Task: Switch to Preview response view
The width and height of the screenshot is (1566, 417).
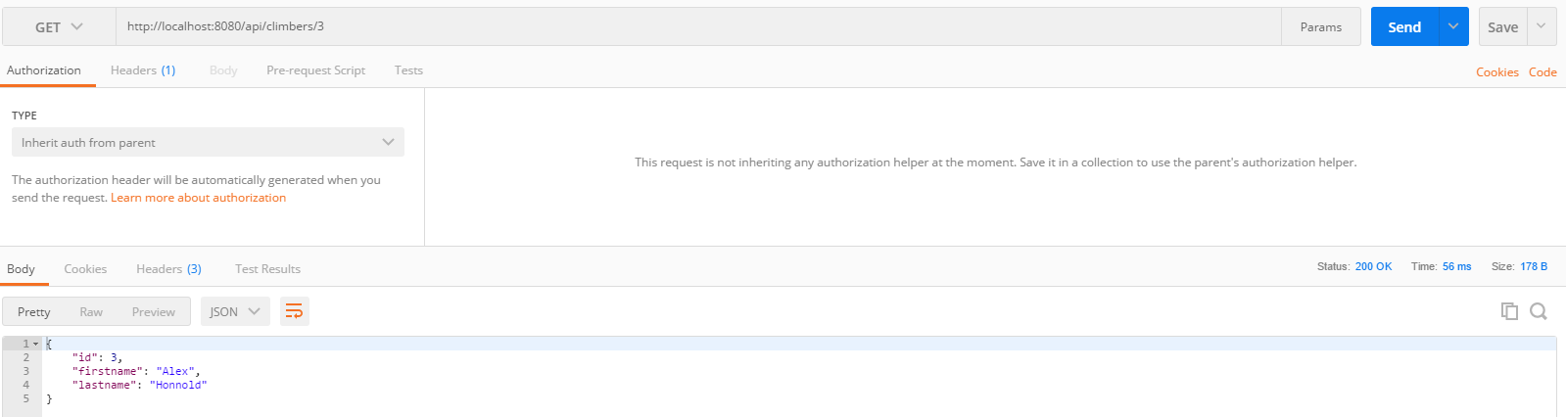Action: tap(154, 312)
